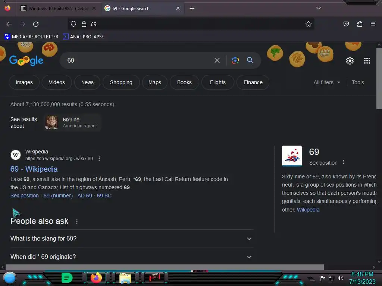Click the Google doodle logo
The height and width of the screenshot is (286, 382).
pos(26,60)
